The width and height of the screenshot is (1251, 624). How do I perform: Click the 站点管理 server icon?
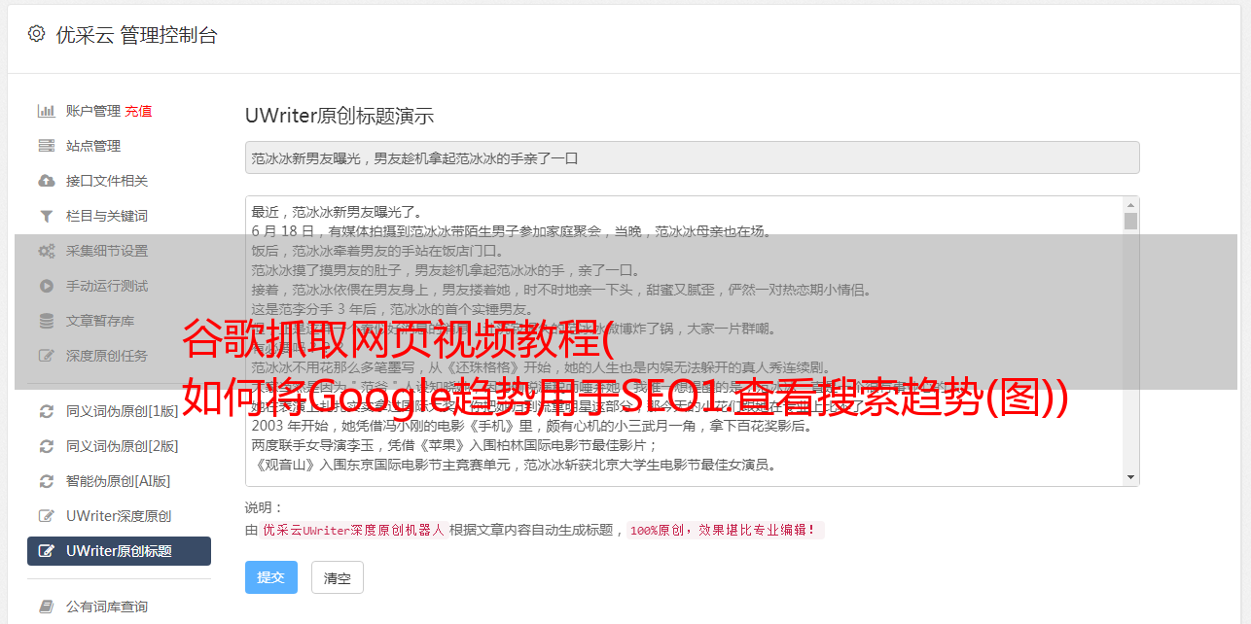[46, 146]
